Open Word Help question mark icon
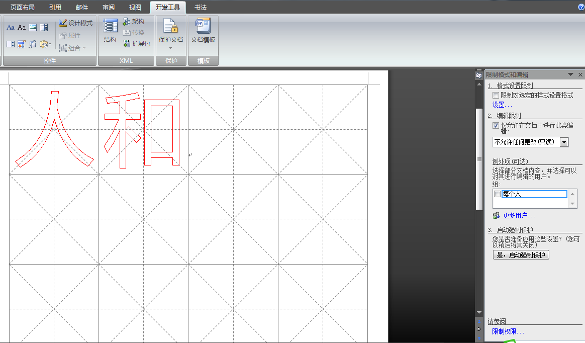Image resolution: width=585 pixels, height=343 pixels. click(x=581, y=7)
